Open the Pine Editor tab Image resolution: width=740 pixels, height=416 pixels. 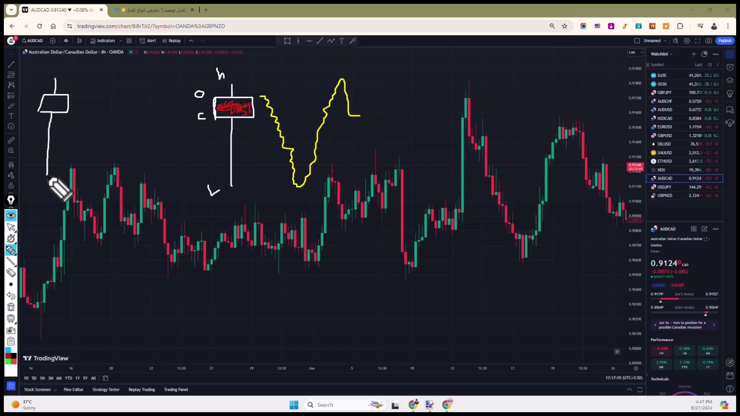pos(73,389)
